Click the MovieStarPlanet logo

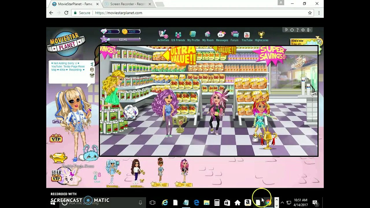coord(66,44)
